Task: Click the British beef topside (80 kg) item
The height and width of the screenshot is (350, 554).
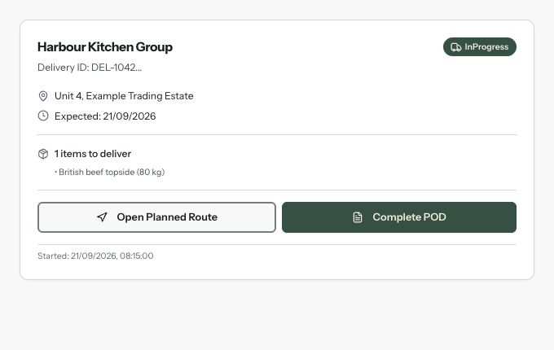Action: tap(110, 173)
